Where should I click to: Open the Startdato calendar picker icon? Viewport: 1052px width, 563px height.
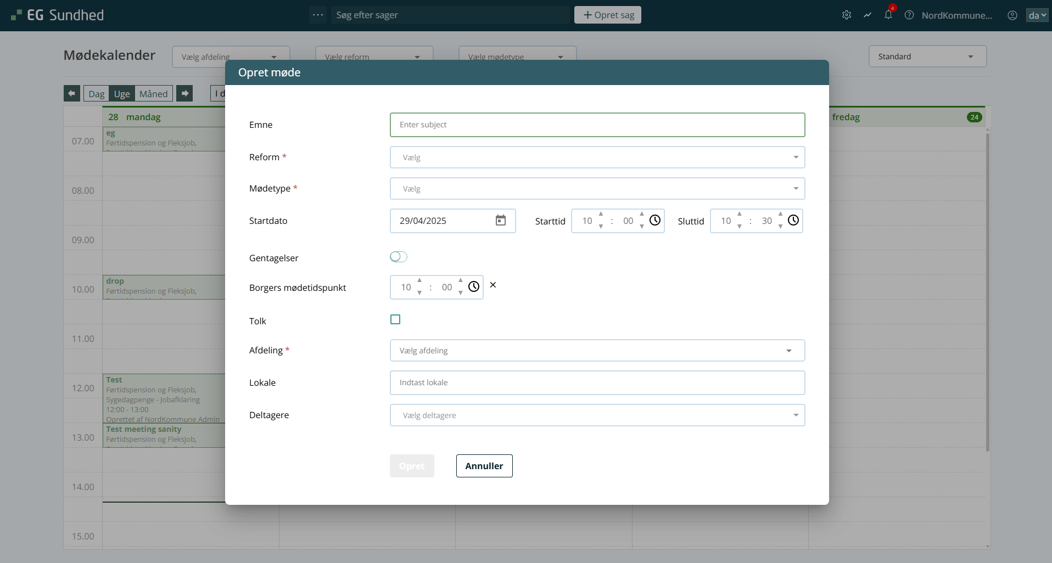click(500, 221)
